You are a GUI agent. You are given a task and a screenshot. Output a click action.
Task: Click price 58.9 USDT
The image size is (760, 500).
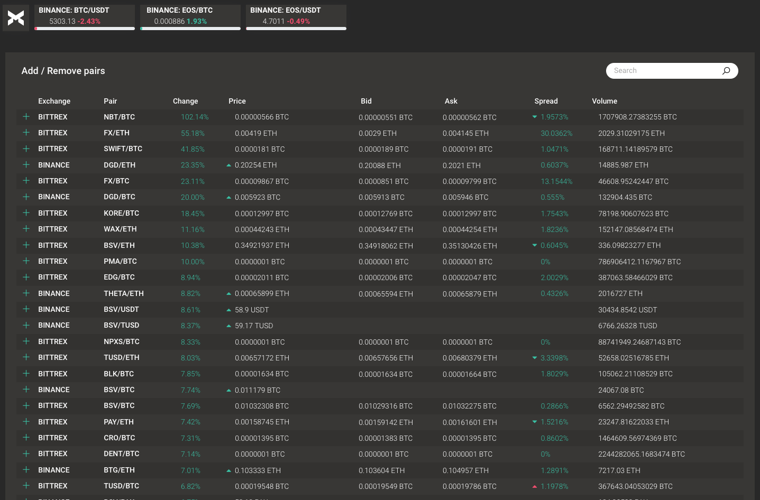pyautogui.click(x=252, y=310)
